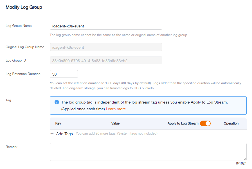
Task: Click the blue info icon in Tag notice
Action: [57, 102]
